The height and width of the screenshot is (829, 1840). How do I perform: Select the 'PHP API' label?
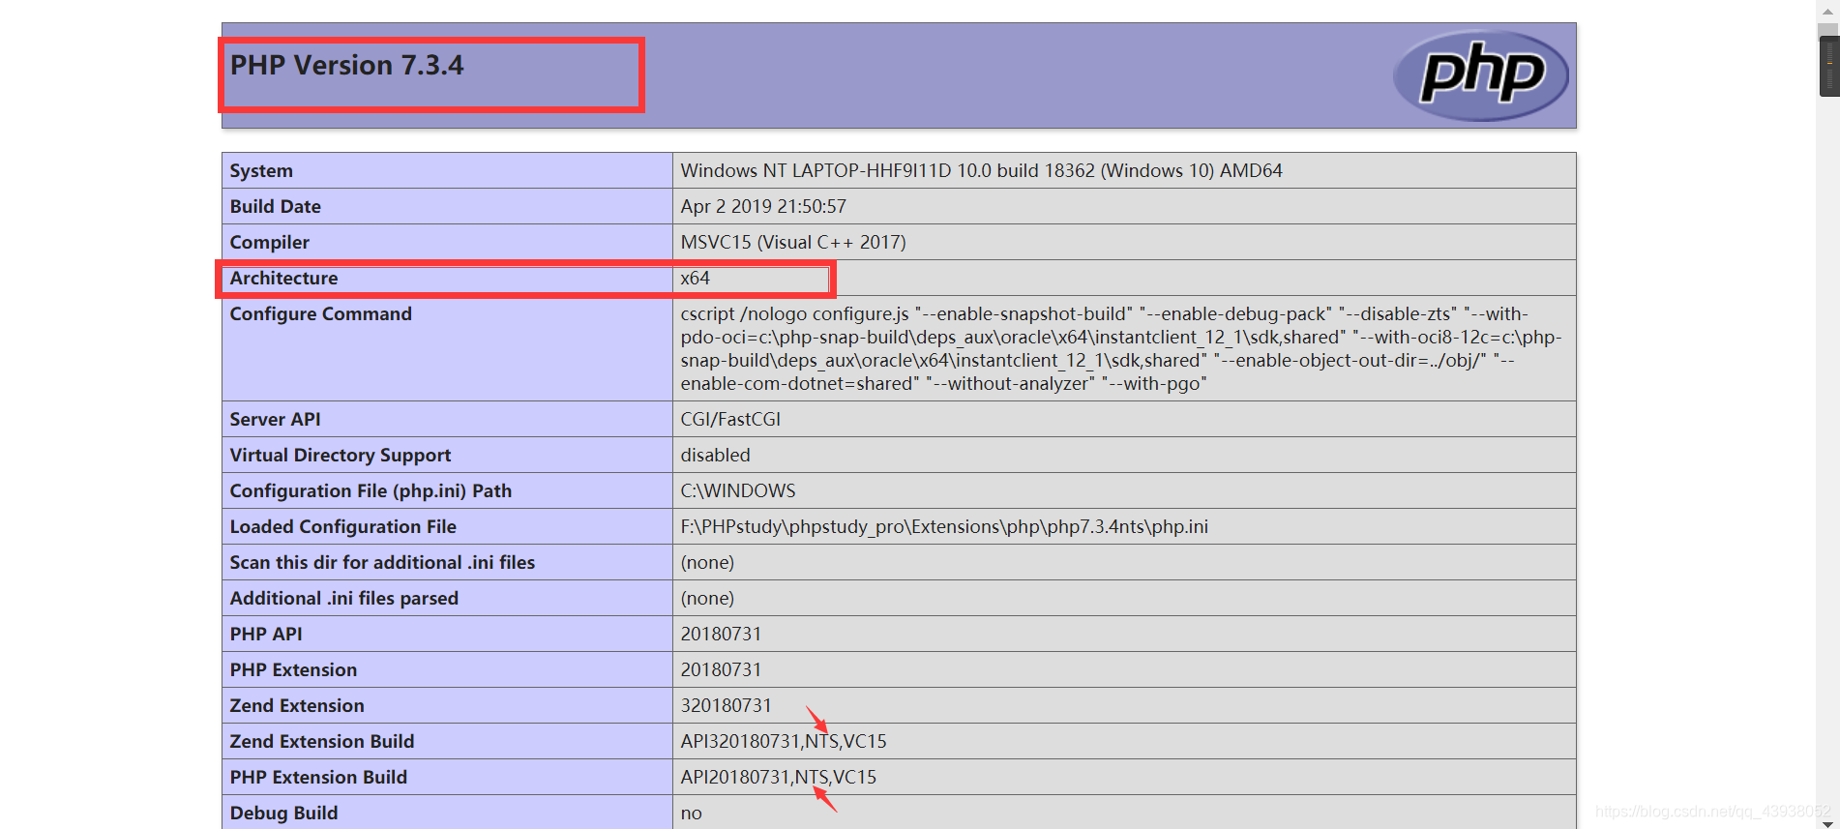click(x=266, y=634)
